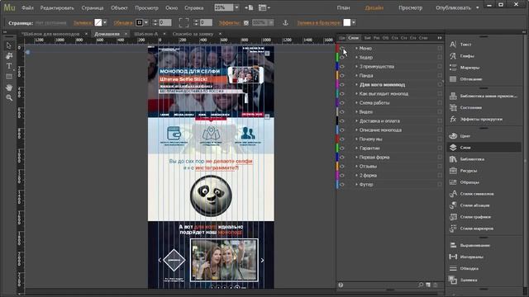Hide the Футер layer
The image size is (529, 297).
pos(341,185)
